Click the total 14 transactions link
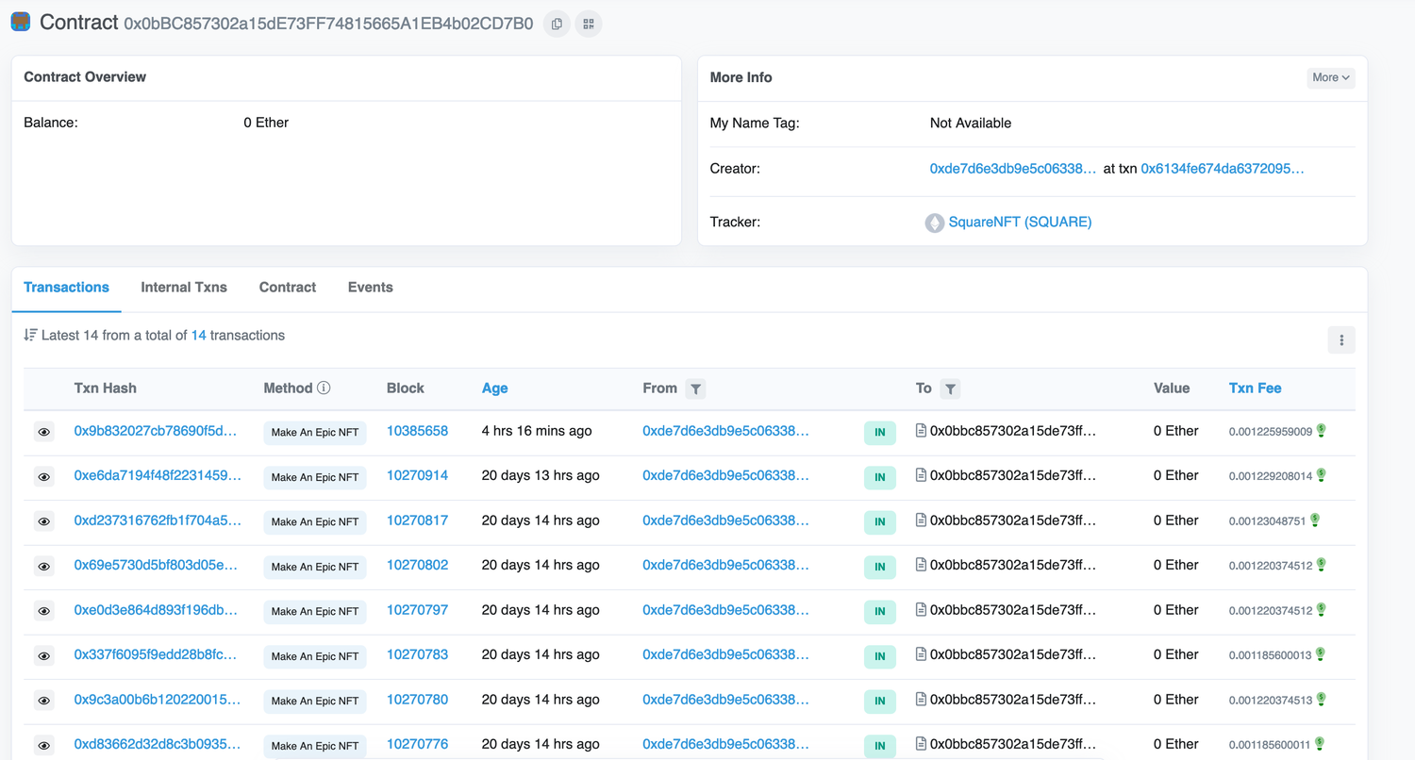The image size is (1415, 760). pos(198,335)
